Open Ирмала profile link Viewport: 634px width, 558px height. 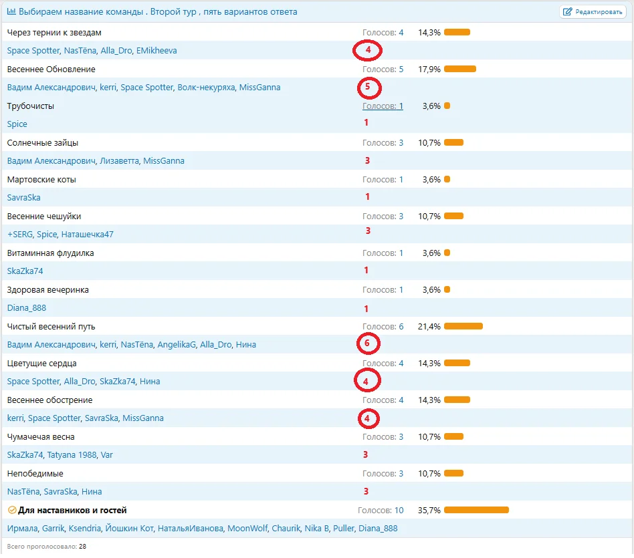22,529
